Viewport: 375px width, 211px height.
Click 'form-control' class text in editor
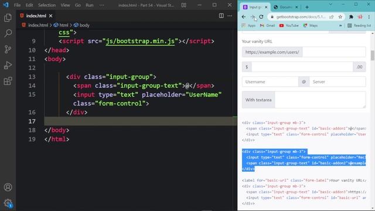(120, 103)
